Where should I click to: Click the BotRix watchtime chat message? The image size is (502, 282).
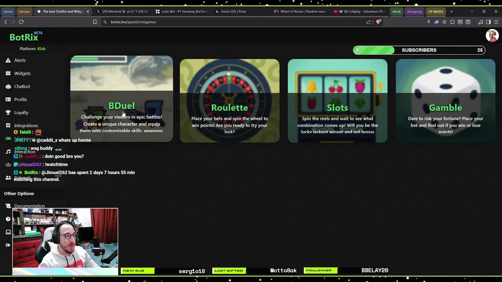click(x=75, y=176)
